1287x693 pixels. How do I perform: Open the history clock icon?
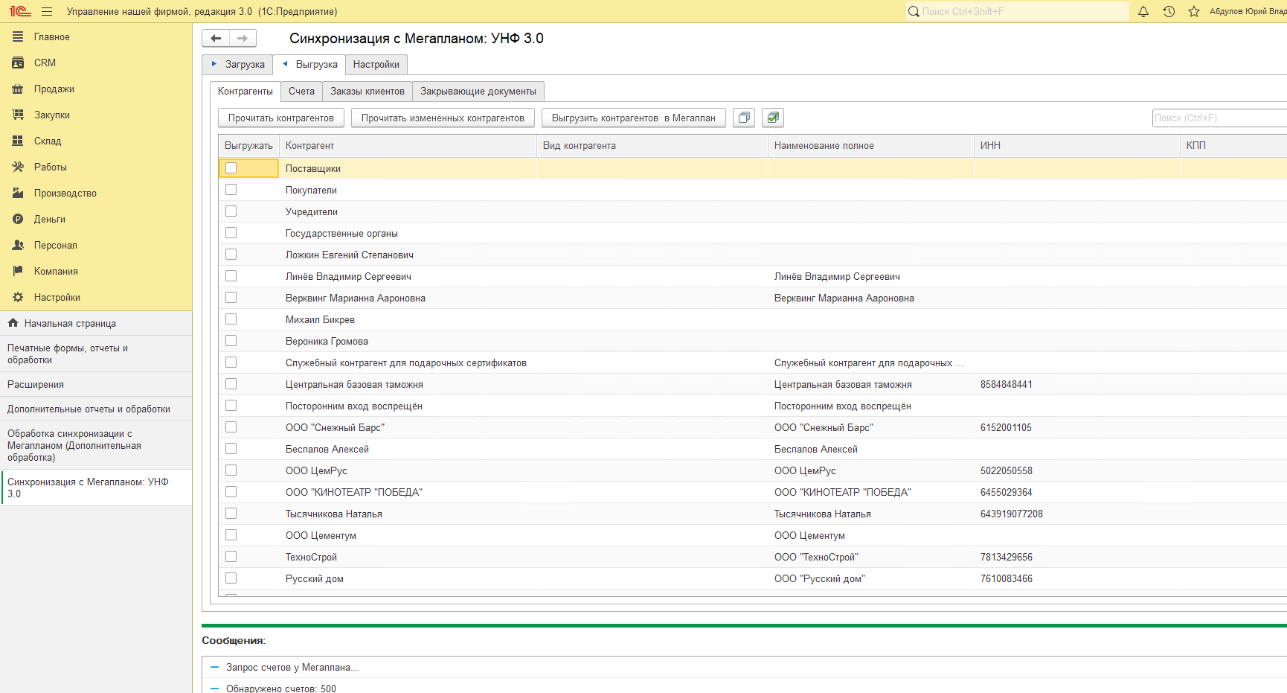point(1169,12)
